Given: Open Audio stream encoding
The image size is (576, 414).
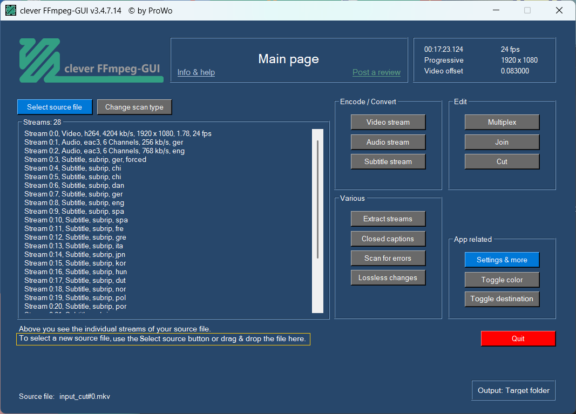Looking at the screenshot, I should coord(388,142).
